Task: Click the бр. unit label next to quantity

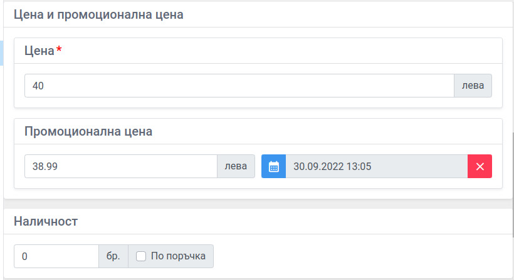Action: click(113, 256)
